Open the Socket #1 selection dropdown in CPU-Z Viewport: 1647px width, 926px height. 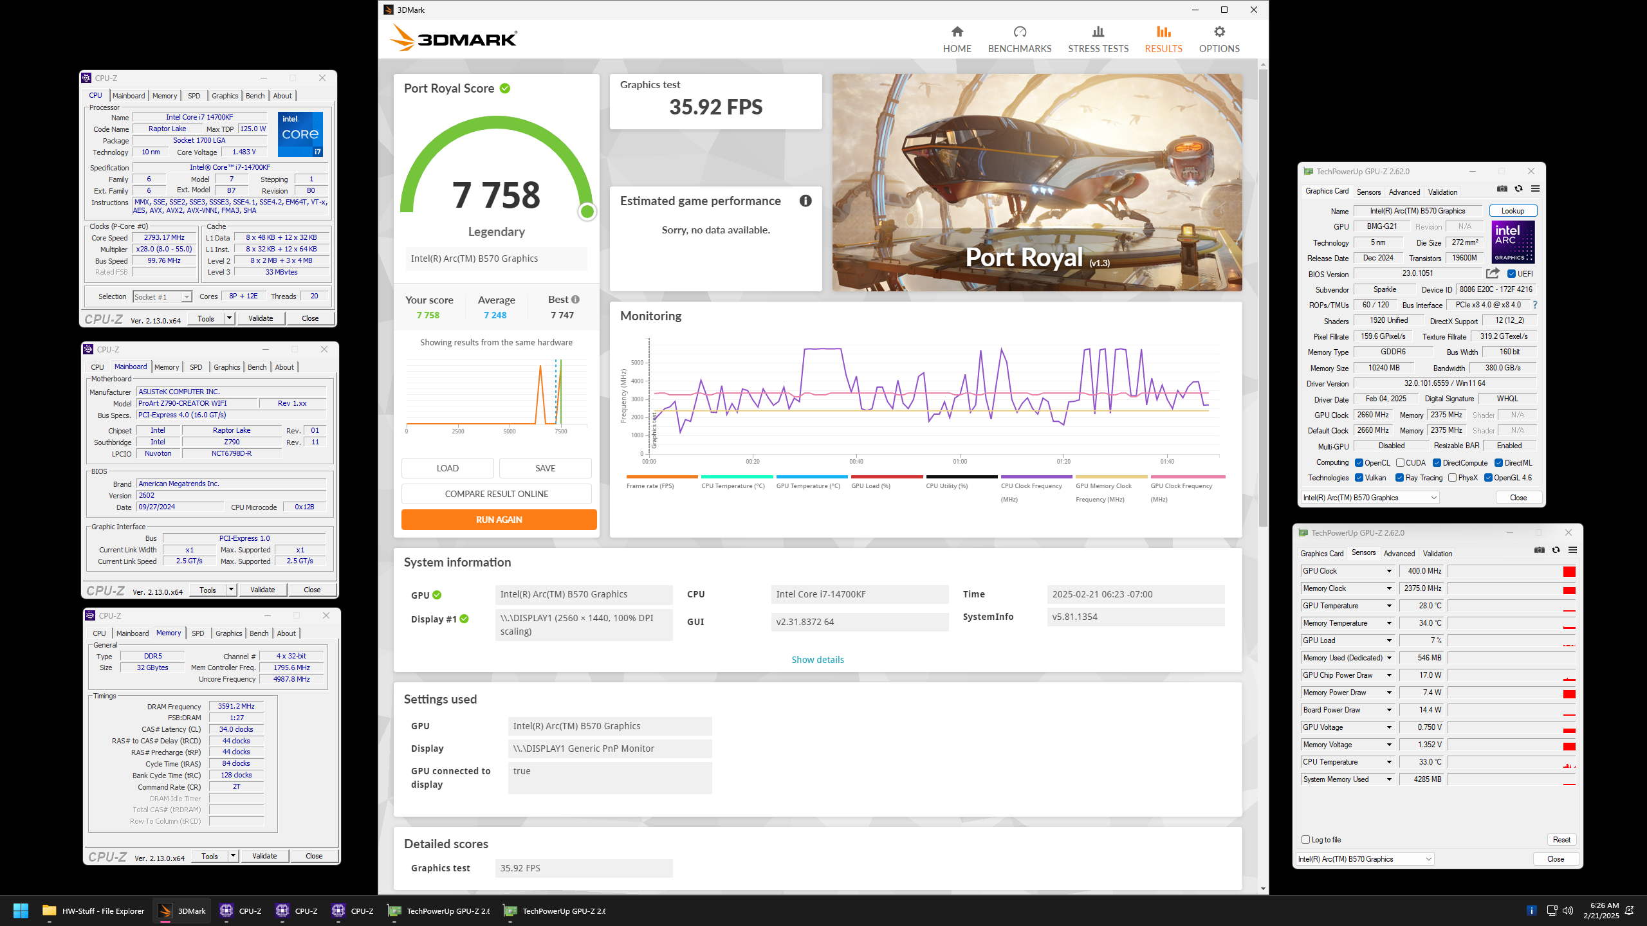[x=162, y=296]
